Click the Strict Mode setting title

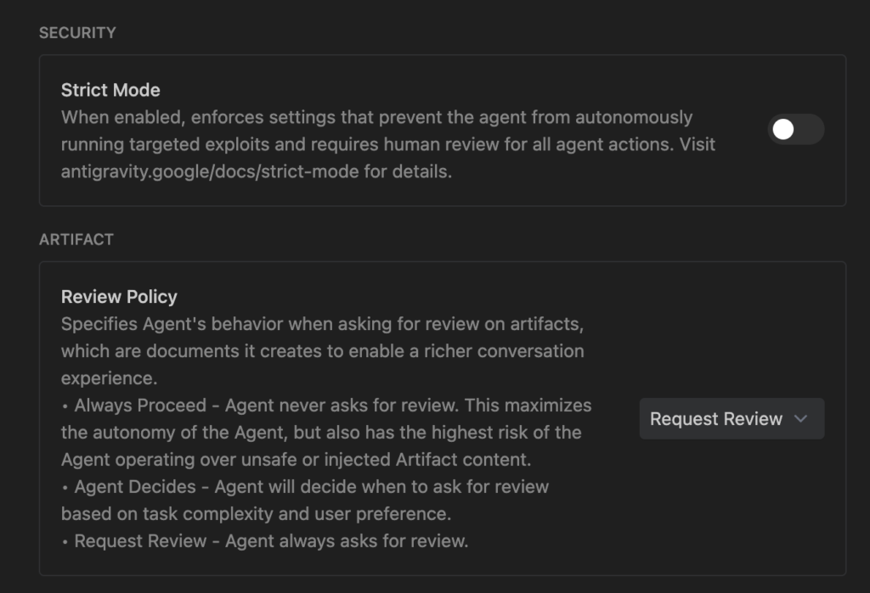tap(110, 90)
